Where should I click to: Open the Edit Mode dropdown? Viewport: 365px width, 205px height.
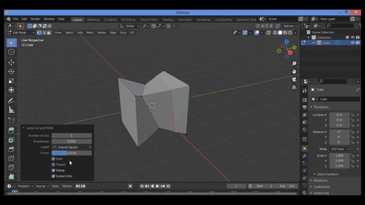21,33
